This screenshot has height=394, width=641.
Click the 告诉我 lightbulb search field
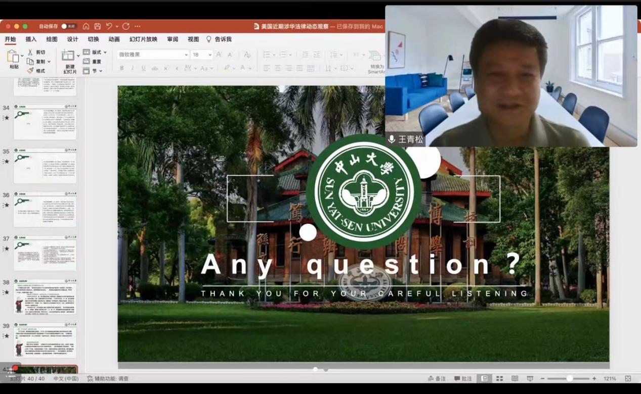click(219, 39)
